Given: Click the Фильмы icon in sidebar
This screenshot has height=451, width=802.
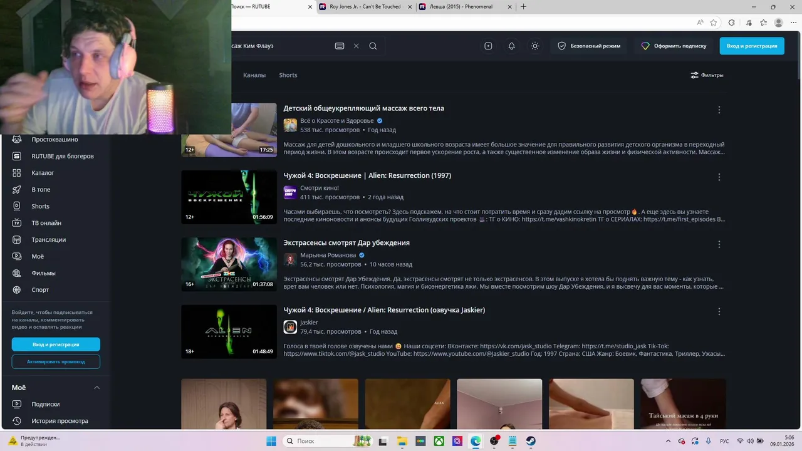Looking at the screenshot, I should click(18, 273).
